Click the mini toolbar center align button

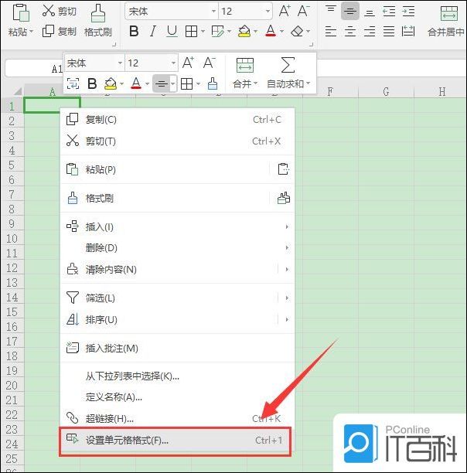point(162,83)
